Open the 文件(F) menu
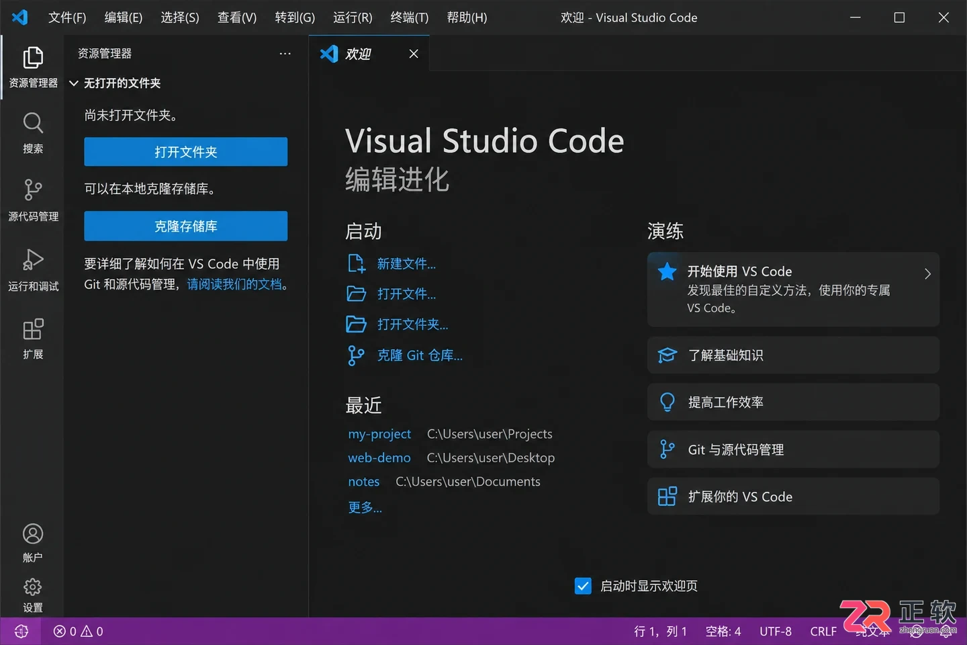The width and height of the screenshot is (967, 645). tap(67, 17)
